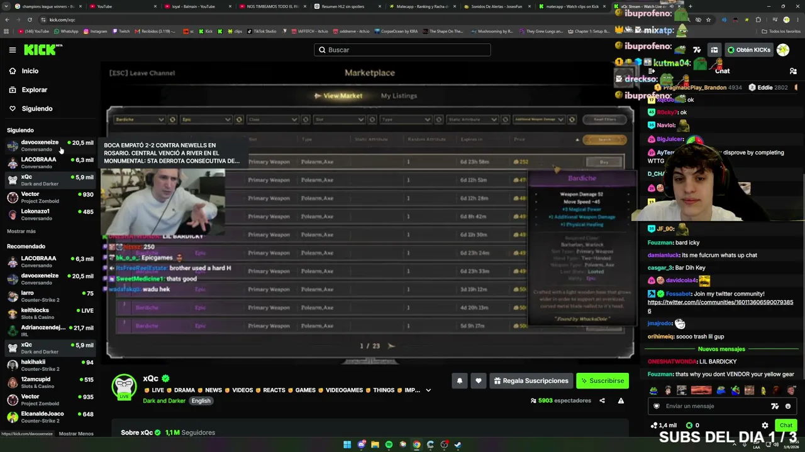
Task: Click the first Pepe quick emote above message box
Action: click(653, 390)
